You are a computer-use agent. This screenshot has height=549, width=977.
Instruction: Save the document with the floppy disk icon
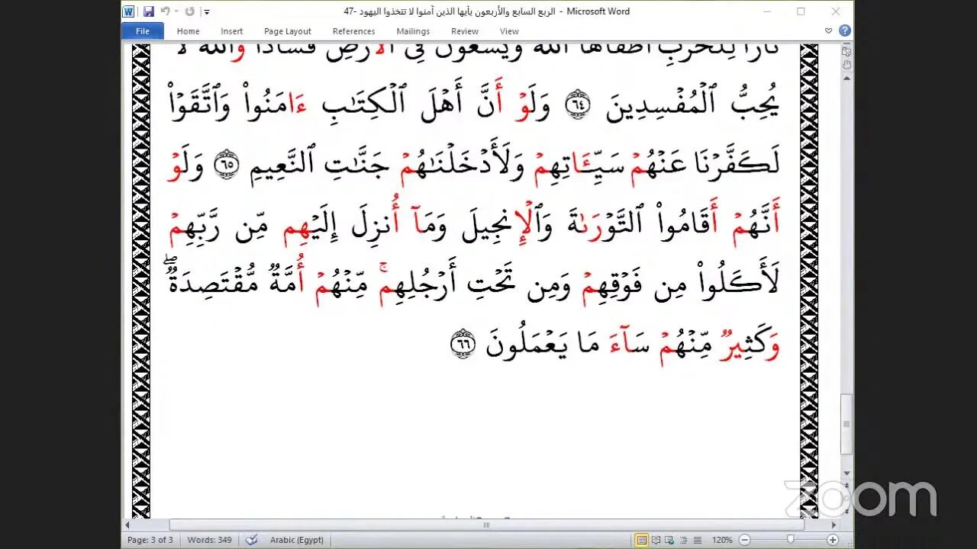pos(148,11)
